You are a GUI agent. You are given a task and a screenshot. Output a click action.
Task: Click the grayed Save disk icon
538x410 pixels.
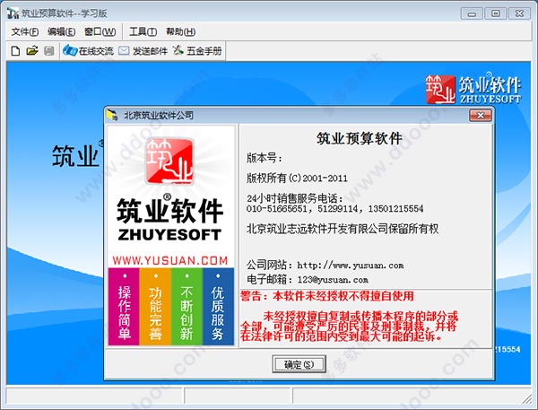tap(49, 51)
